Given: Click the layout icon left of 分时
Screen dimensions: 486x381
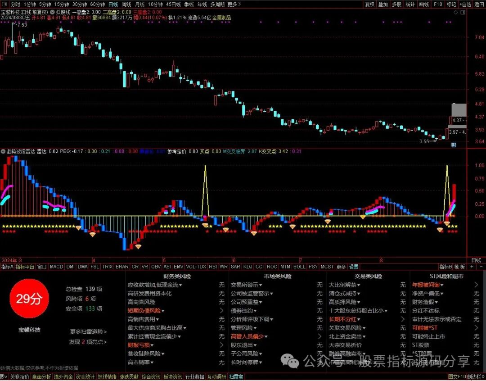Looking at the screenshot, I should (x=4, y=5).
